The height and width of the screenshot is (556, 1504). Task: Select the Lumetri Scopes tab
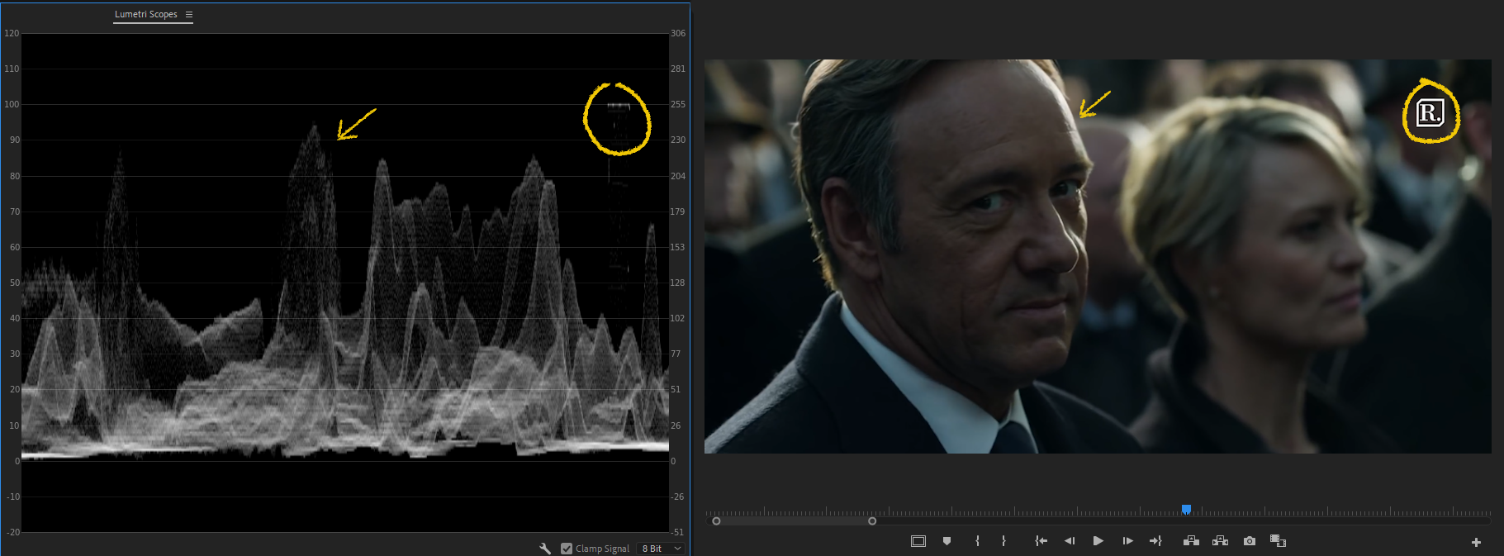[x=146, y=15]
